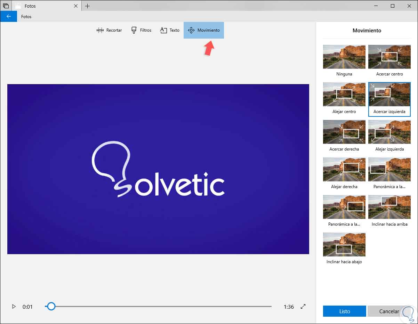
Task: Choose the Ninguna motion thumbnail
Action: (x=344, y=57)
